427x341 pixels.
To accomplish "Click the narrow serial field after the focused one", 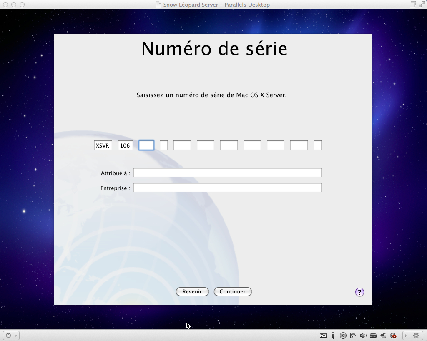I will tap(163, 145).
